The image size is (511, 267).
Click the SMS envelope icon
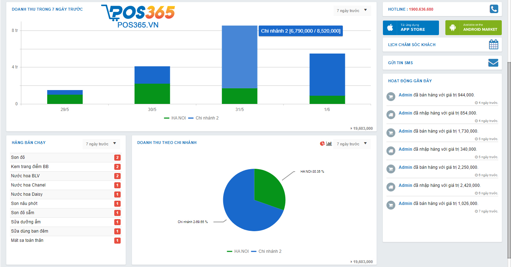coord(493,63)
